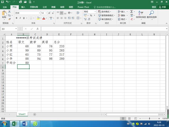
Task: Adjust the zoom slider handle
Action: point(149,119)
